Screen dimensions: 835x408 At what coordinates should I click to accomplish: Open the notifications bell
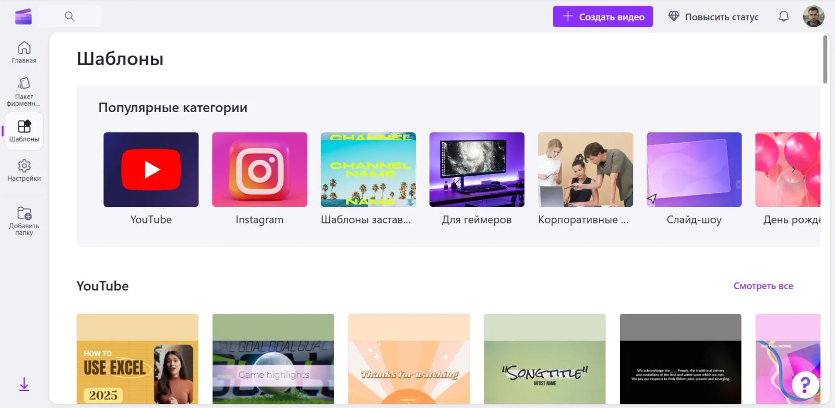click(784, 17)
